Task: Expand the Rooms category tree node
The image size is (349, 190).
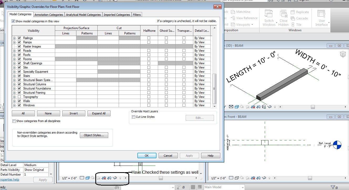Action: [14, 59]
